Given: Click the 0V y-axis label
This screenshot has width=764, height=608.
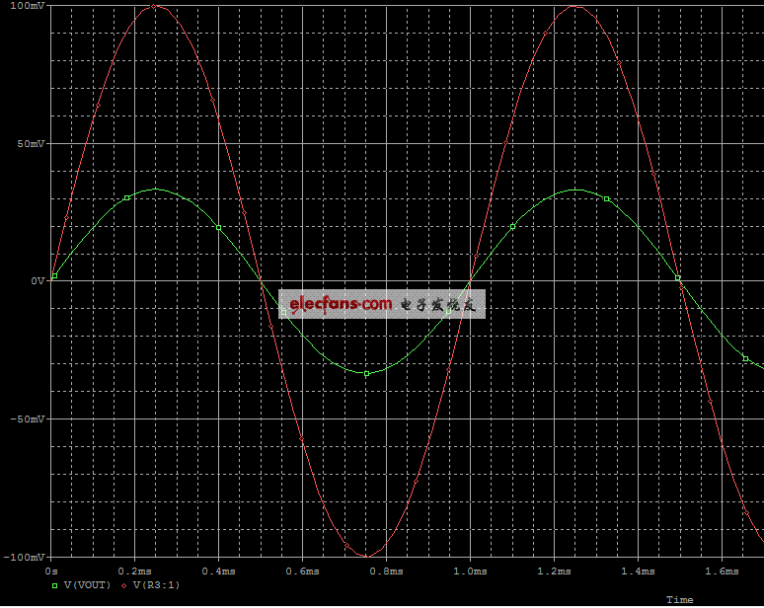Looking at the screenshot, I should pyautogui.click(x=38, y=281).
